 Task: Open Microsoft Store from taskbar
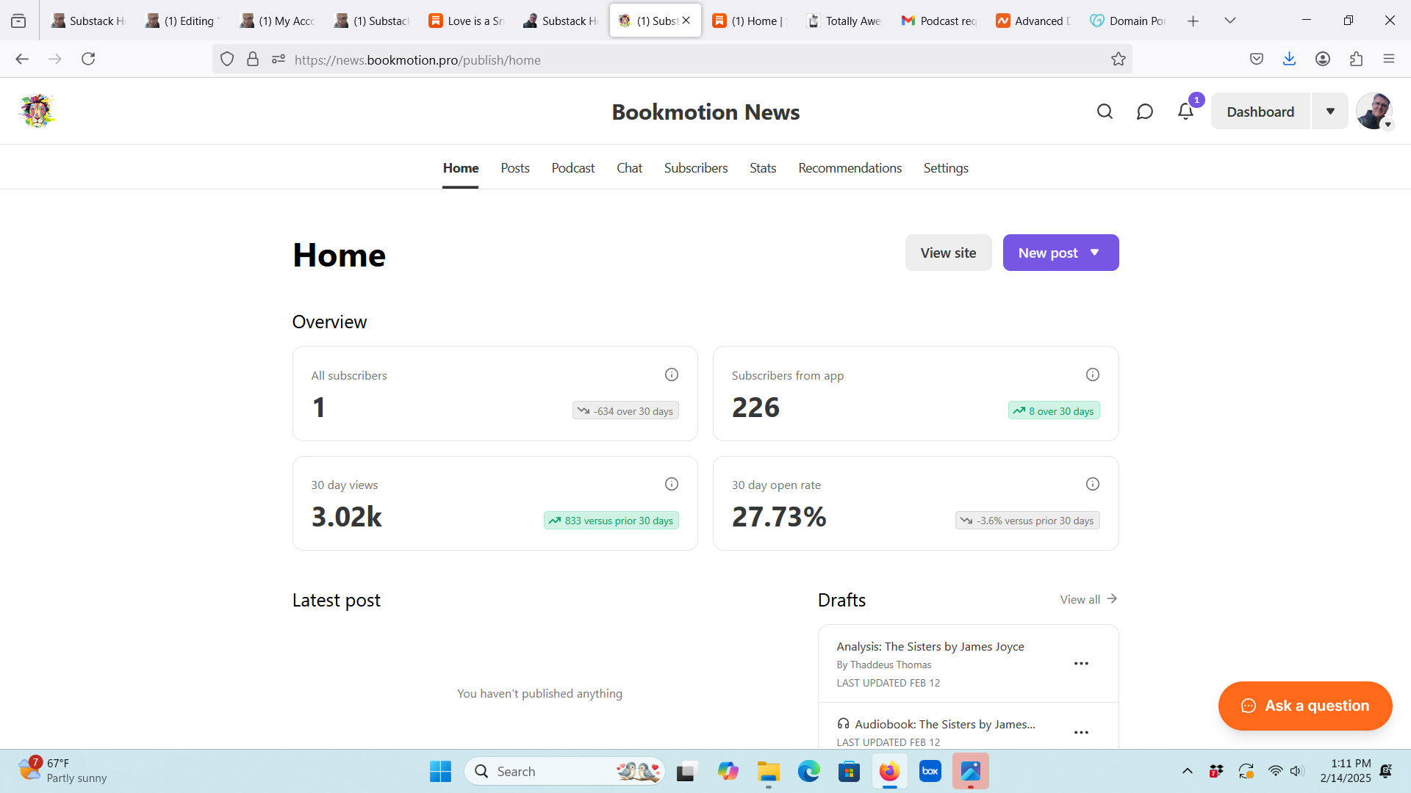(x=849, y=772)
